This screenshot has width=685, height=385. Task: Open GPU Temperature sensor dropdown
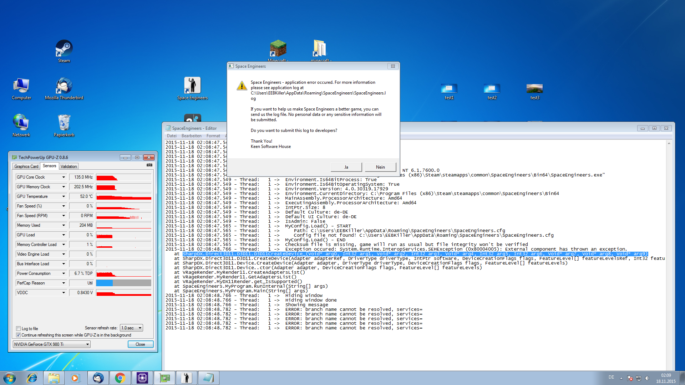(x=64, y=196)
